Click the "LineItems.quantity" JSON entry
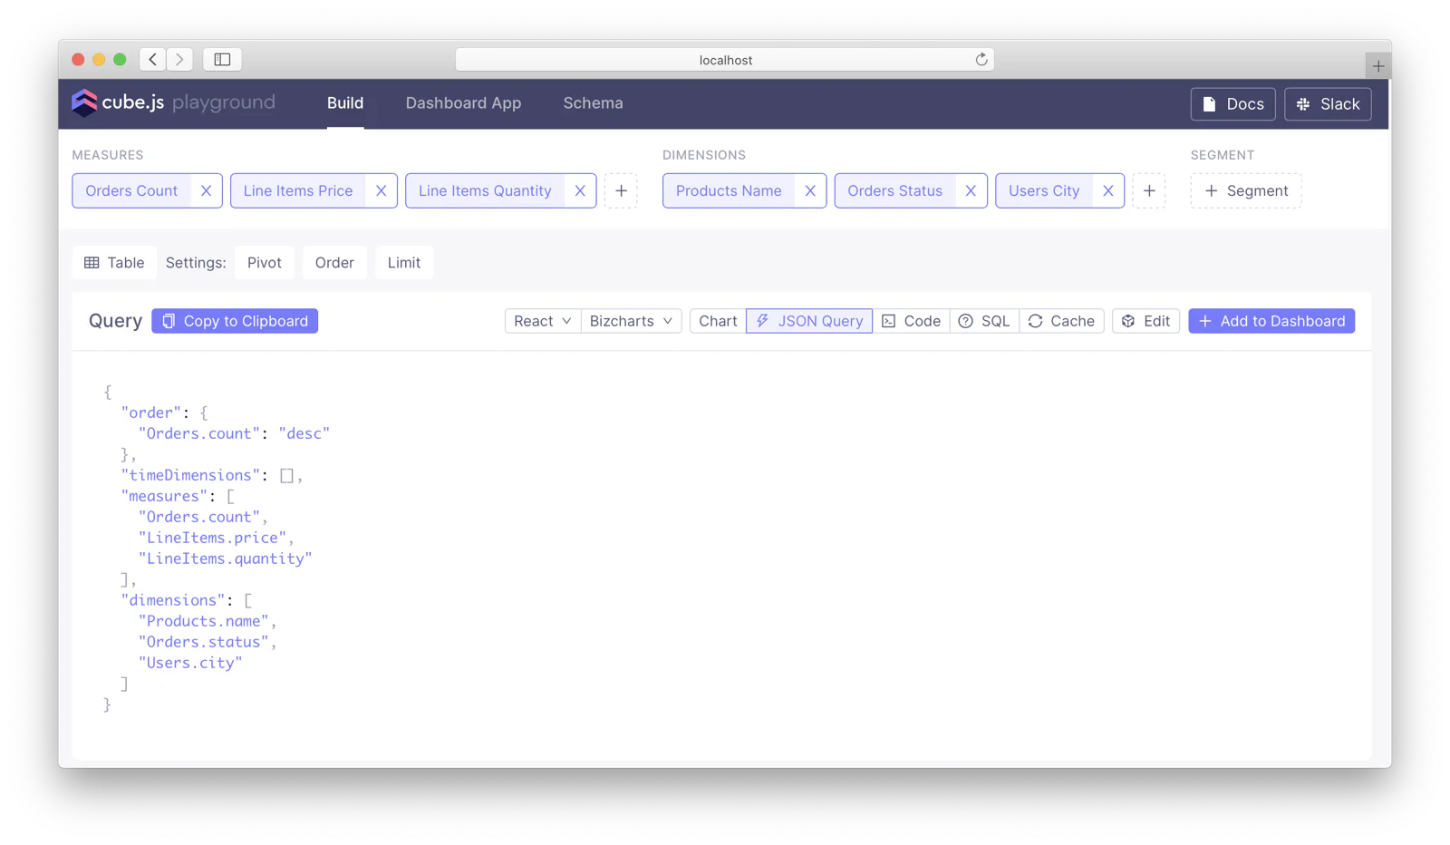The height and width of the screenshot is (845, 1450). click(x=225, y=558)
